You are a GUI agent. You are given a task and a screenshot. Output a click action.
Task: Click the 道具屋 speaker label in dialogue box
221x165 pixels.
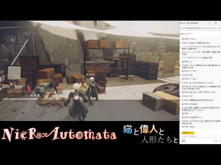point(35,95)
